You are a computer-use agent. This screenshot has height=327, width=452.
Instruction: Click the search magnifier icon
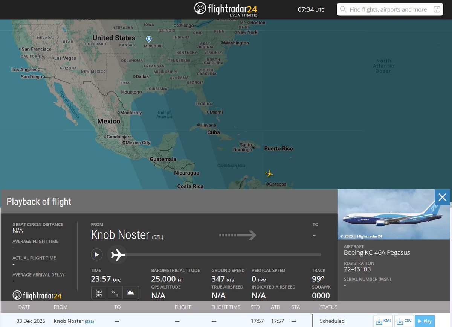343,9
